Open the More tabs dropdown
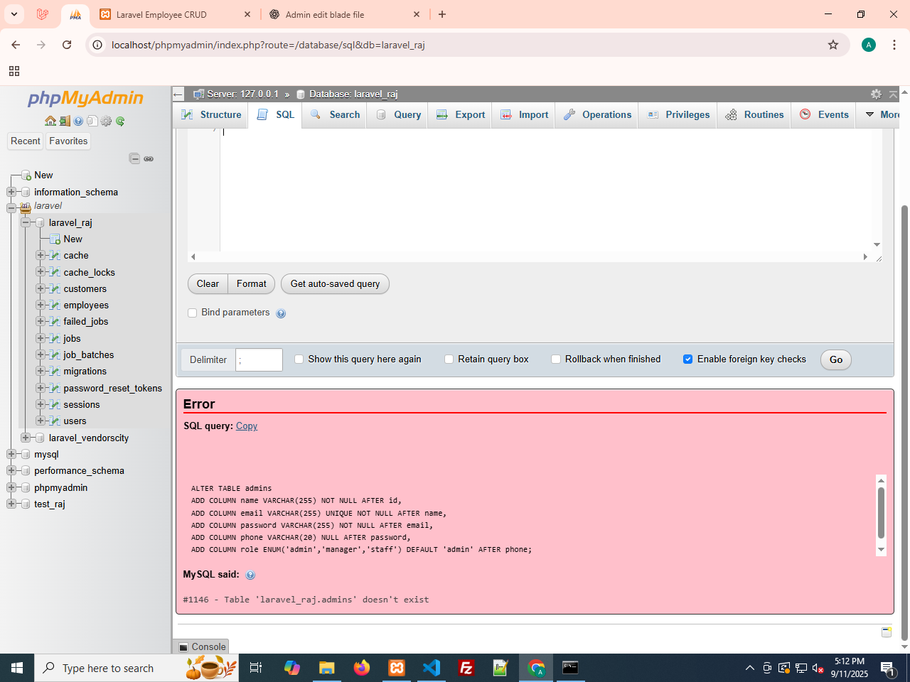 click(882, 114)
